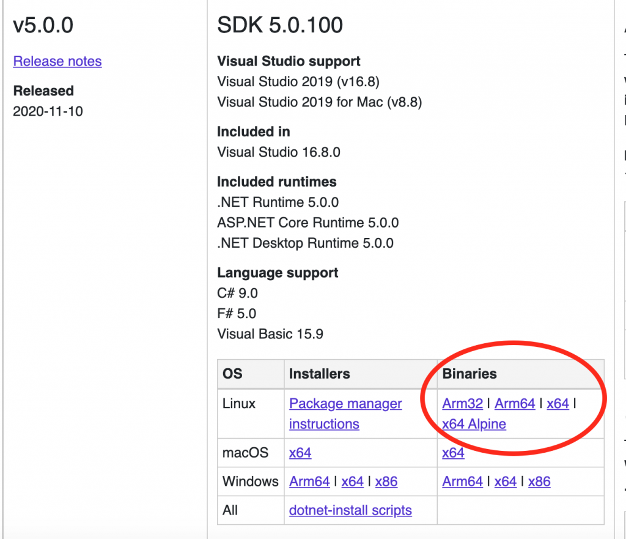Click the "Linux" row label
The height and width of the screenshot is (539, 626).
[x=239, y=404]
